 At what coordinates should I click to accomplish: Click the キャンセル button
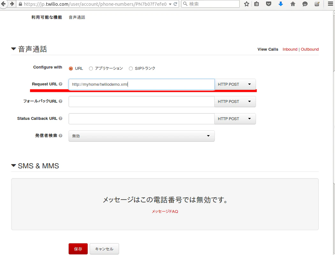[104, 249]
